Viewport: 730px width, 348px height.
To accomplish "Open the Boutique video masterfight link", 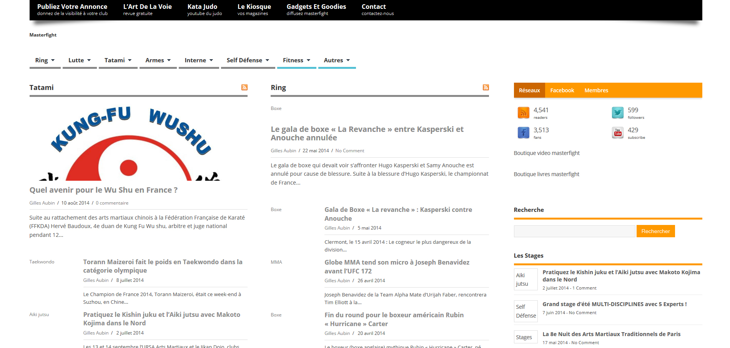I will (546, 153).
